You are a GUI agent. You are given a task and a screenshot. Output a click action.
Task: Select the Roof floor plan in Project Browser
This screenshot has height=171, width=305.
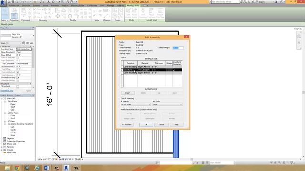click(x=13, y=107)
